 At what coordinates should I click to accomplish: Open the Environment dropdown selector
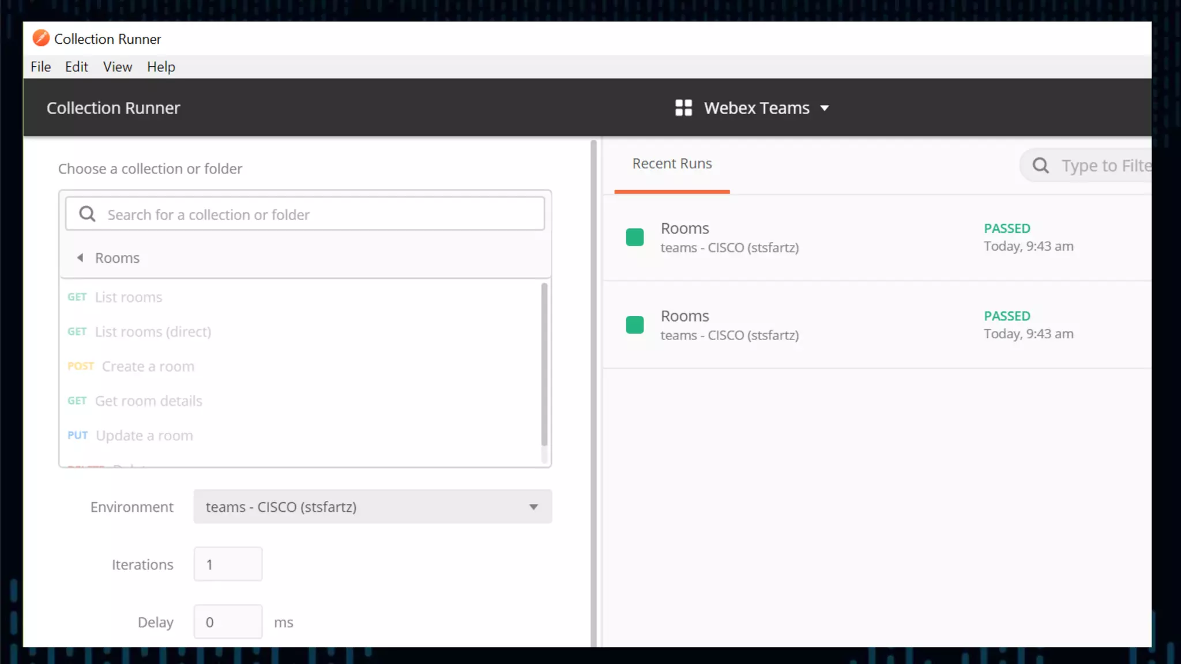click(x=372, y=507)
